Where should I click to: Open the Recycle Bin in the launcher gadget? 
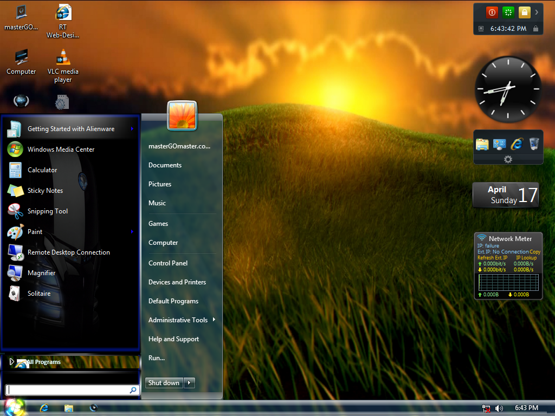(534, 144)
